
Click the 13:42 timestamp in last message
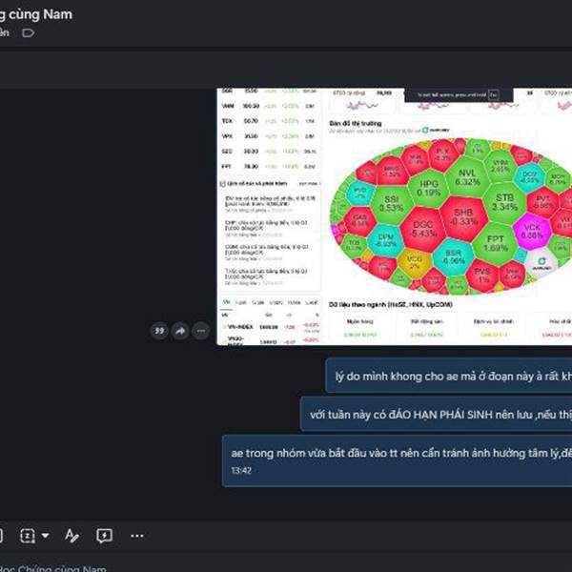click(x=241, y=471)
